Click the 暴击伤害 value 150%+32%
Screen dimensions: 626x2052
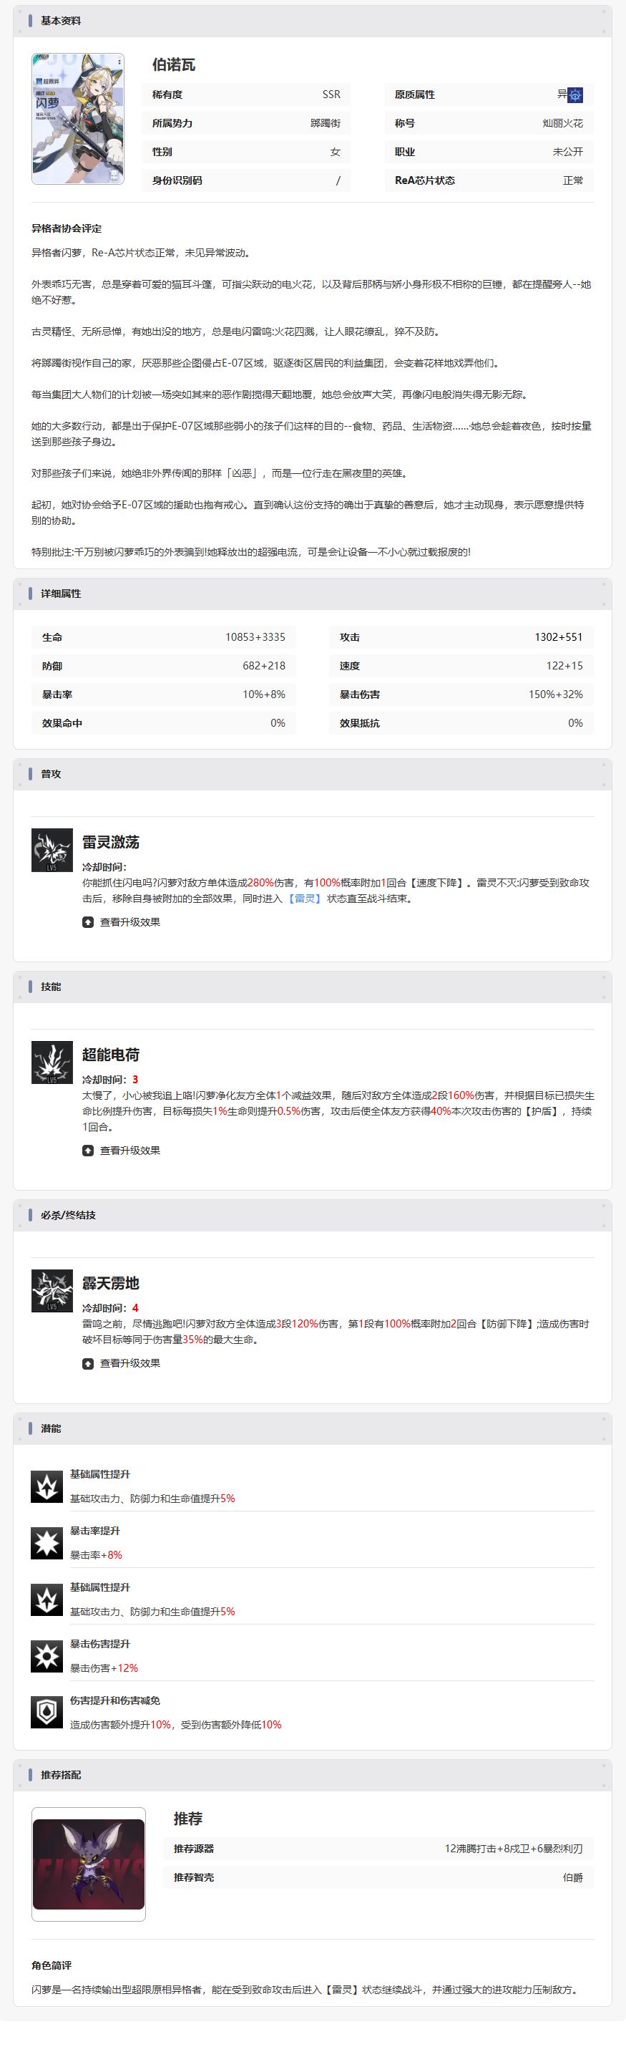[556, 695]
